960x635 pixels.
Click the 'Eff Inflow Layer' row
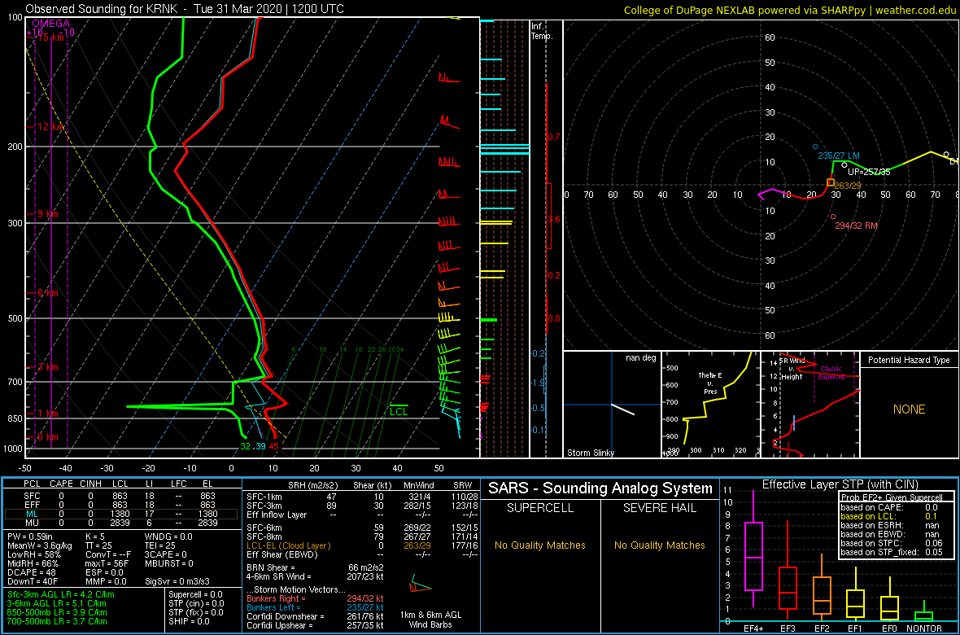[362, 515]
